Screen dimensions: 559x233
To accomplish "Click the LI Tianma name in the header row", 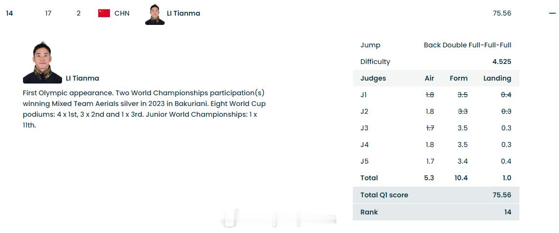I will tap(183, 13).
